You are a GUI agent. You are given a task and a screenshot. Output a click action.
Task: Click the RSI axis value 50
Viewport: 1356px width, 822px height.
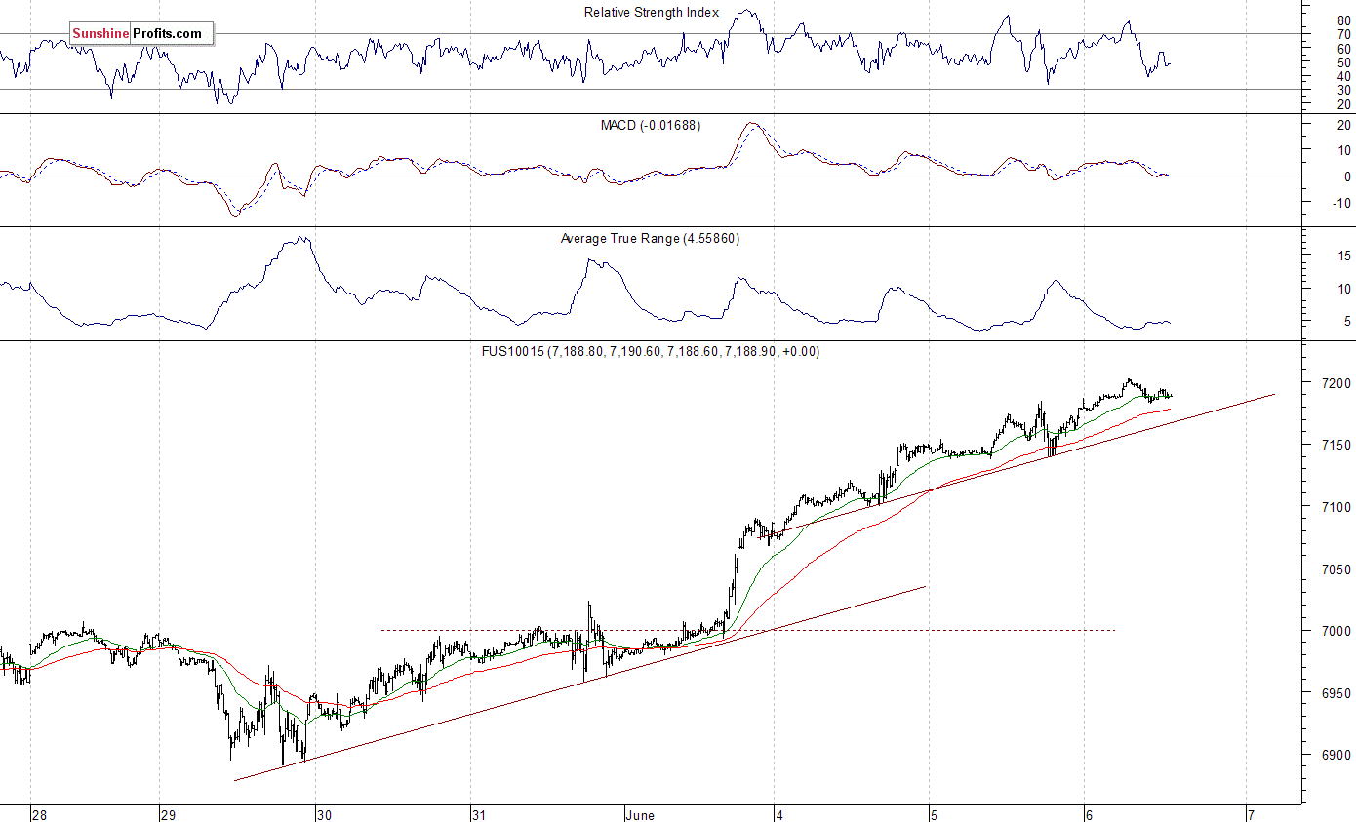coord(1344,62)
